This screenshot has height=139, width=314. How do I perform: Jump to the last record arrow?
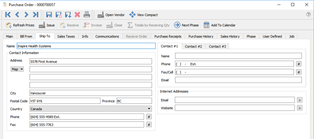coord(35,15)
